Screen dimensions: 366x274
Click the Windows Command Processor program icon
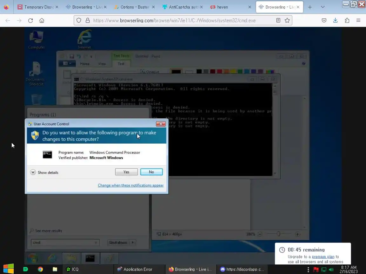click(47, 154)
